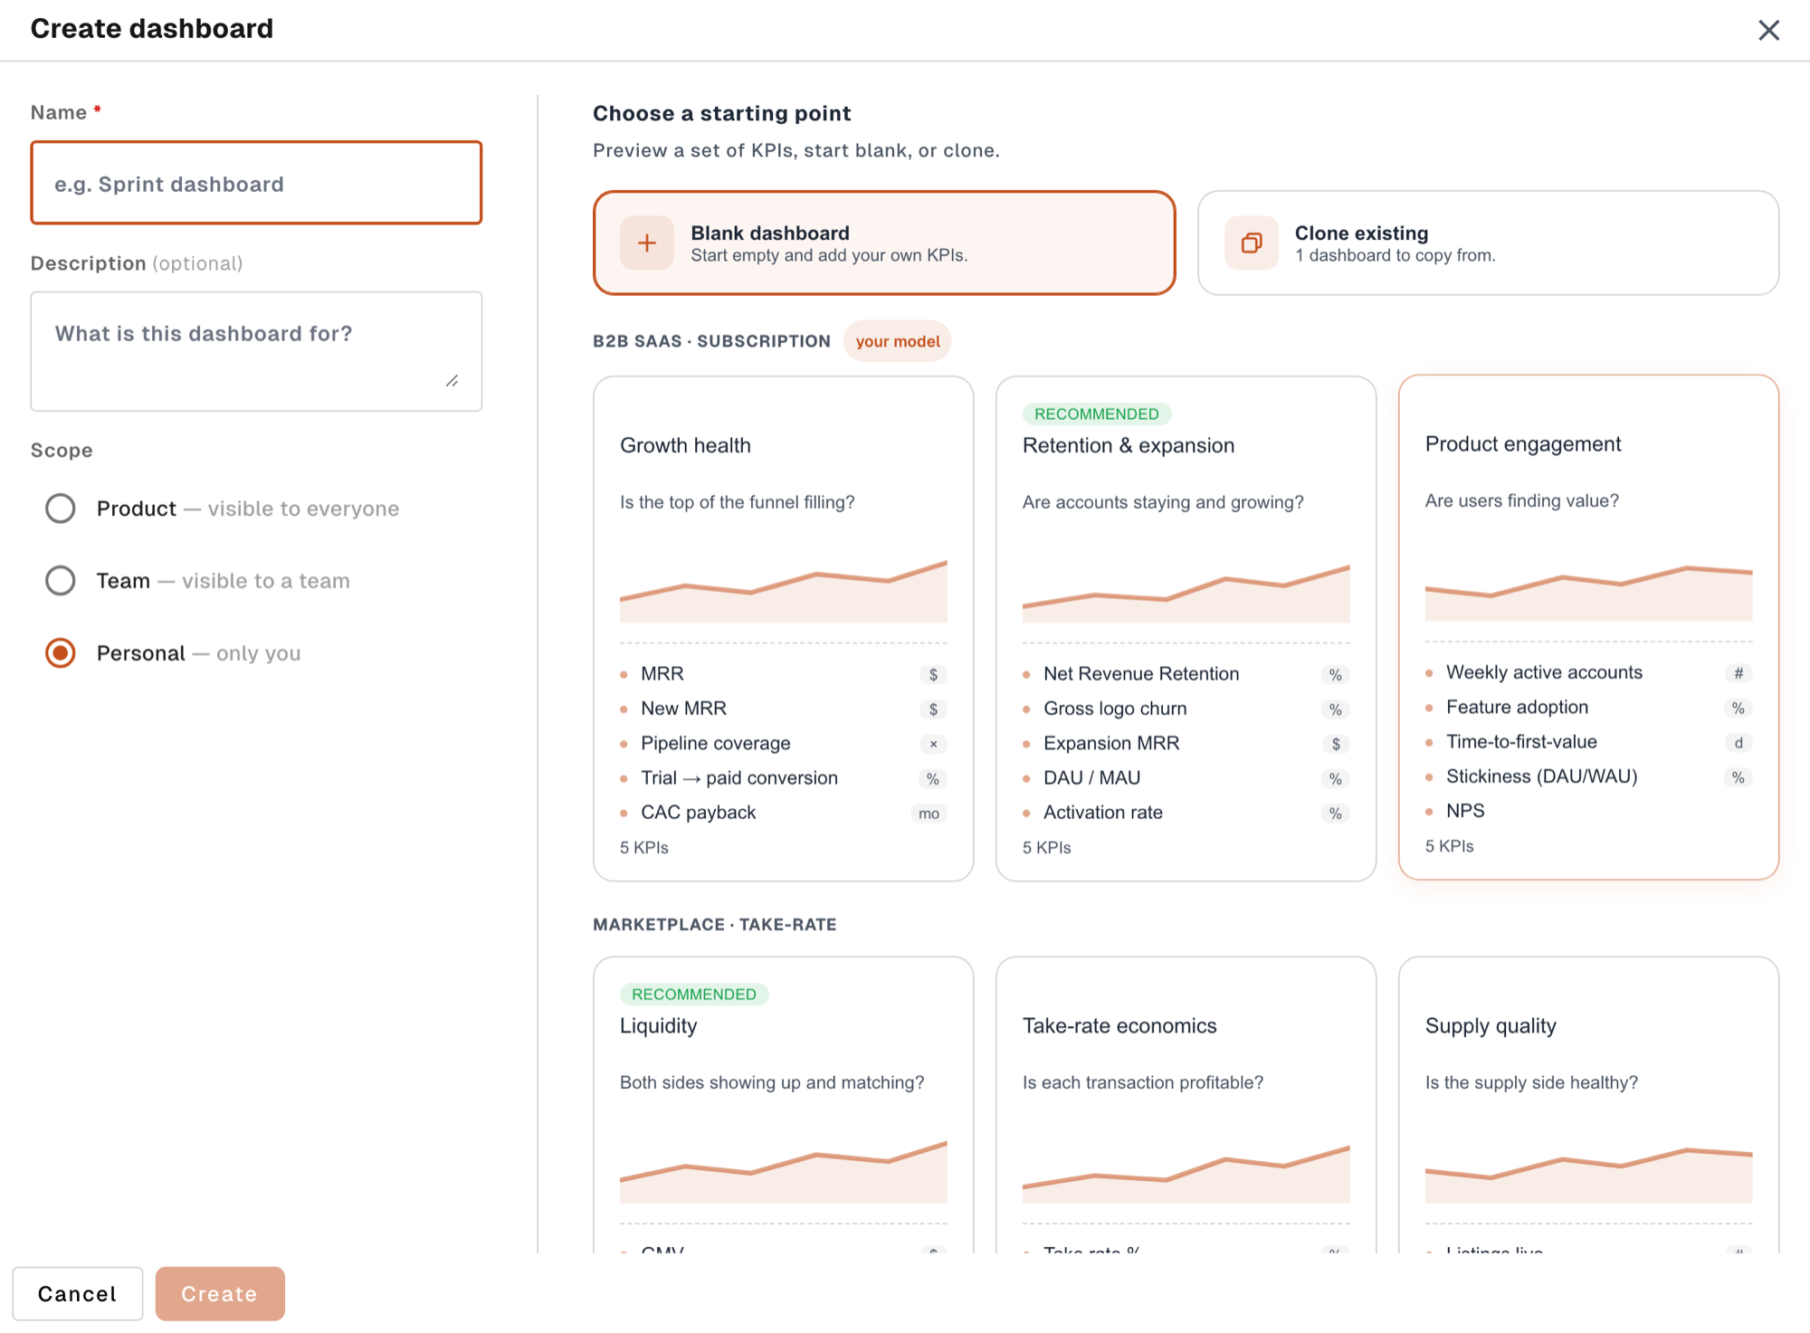
Task: Click the dollar unit badge beside MRR
Action: coord(933,674)
